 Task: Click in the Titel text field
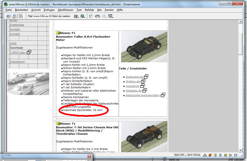(52, 16)
